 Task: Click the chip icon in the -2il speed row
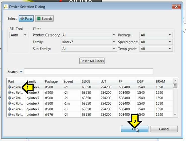click(x=9, y=93)
